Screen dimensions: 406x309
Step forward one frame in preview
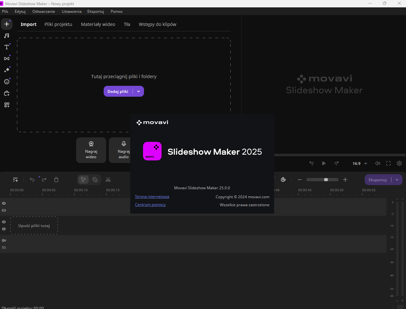337,163
